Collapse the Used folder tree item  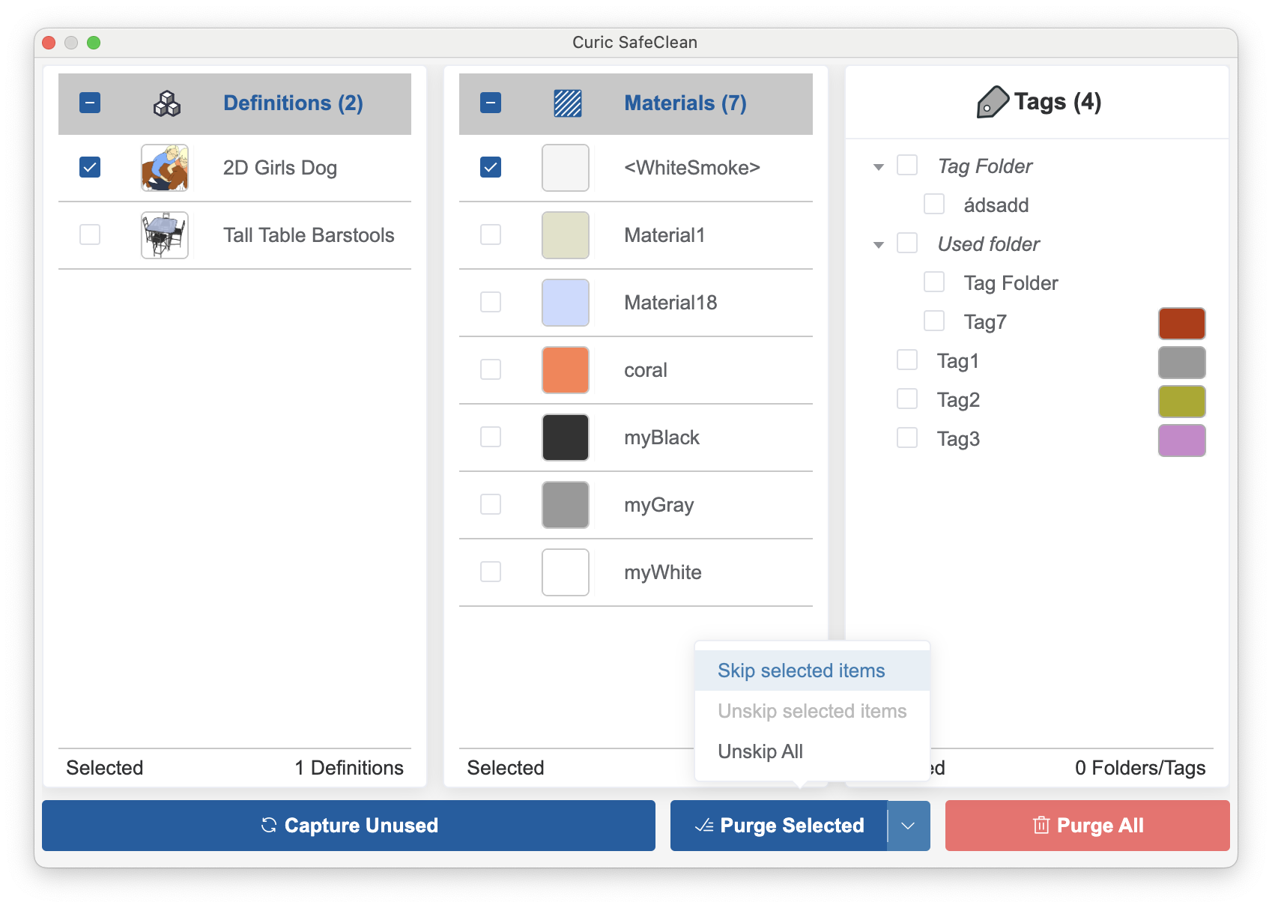coord(878,243)
